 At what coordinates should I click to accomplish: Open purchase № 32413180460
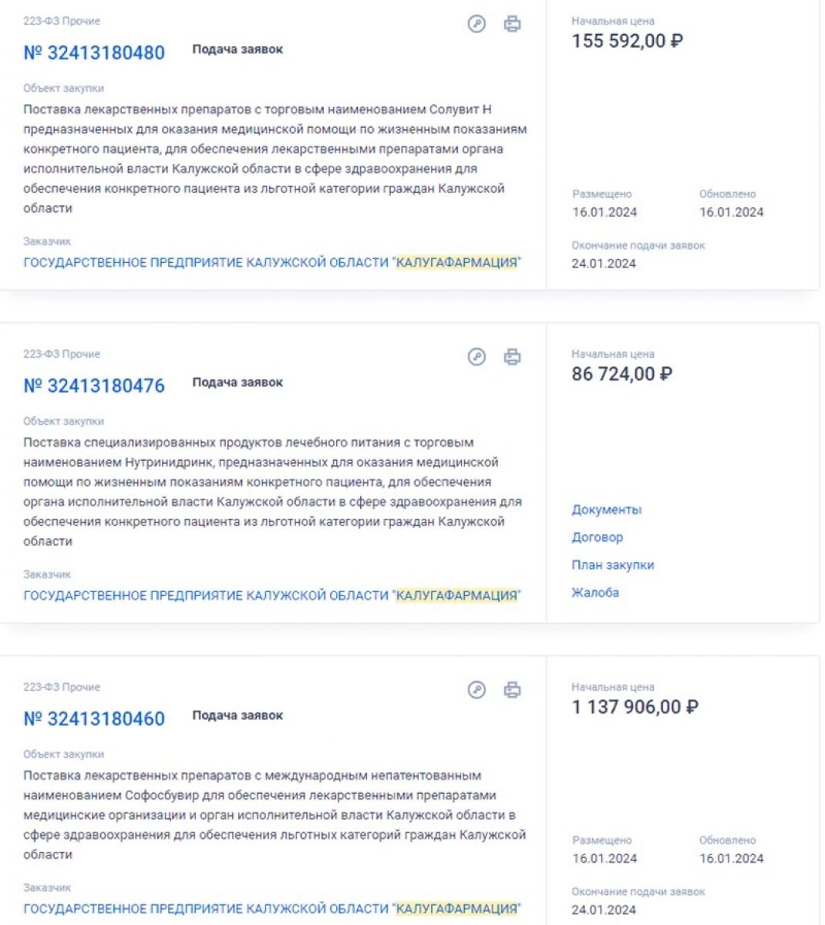(x=94, y=719)
